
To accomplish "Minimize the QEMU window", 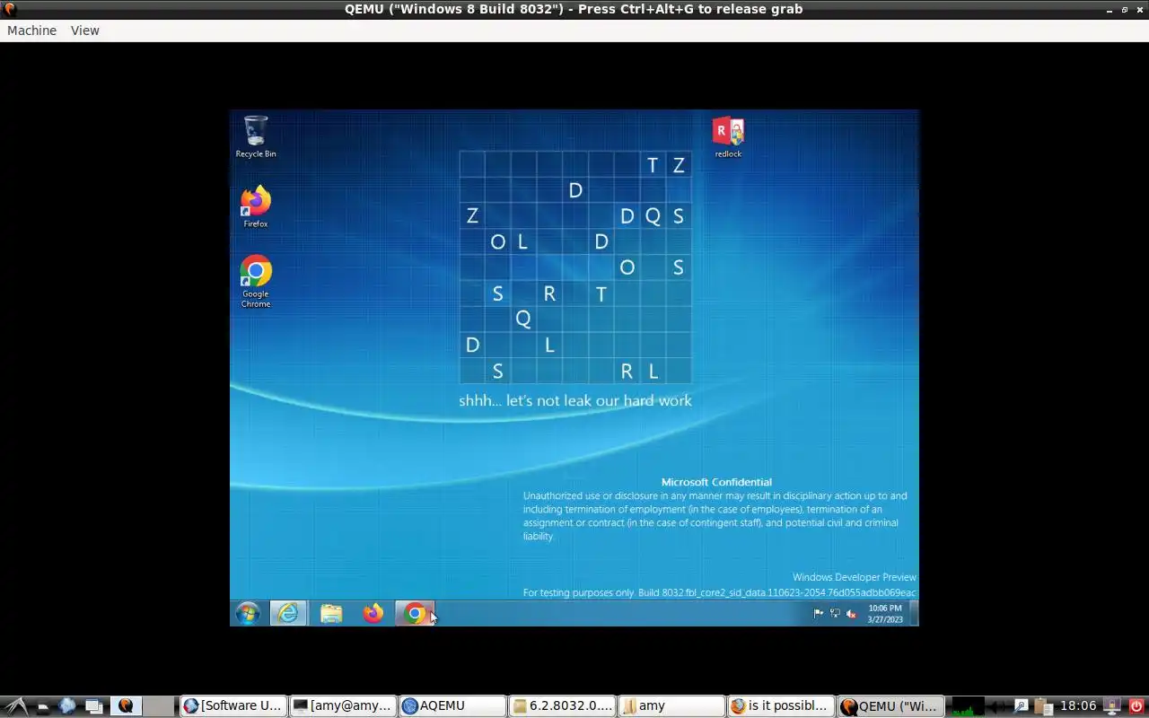I will tap(1110, 9).
